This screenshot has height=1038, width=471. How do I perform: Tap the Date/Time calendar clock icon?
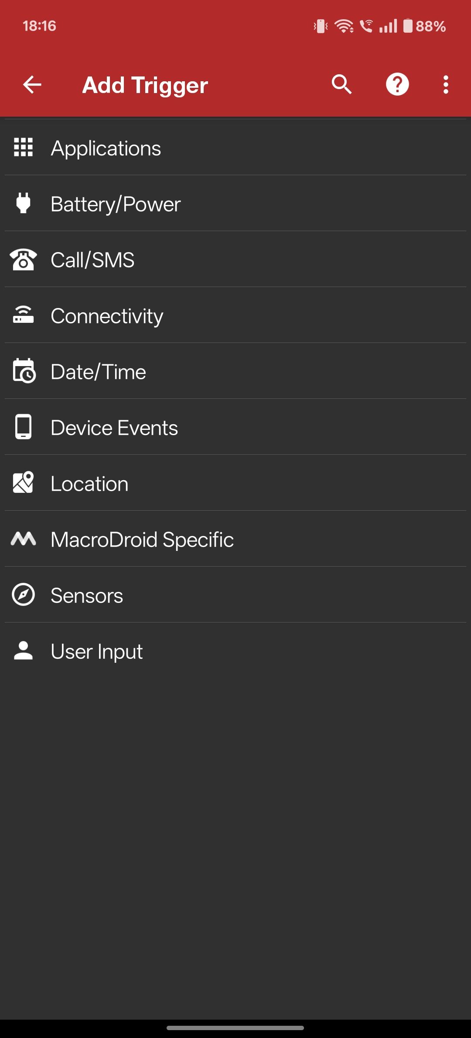point(24,371)
